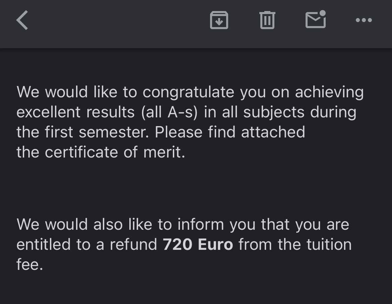Tap the final word "fee."
This screenshot has width=392, height=304.
point(29,265)
